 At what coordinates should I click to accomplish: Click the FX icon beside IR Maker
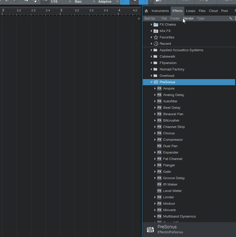click(159, 184)
